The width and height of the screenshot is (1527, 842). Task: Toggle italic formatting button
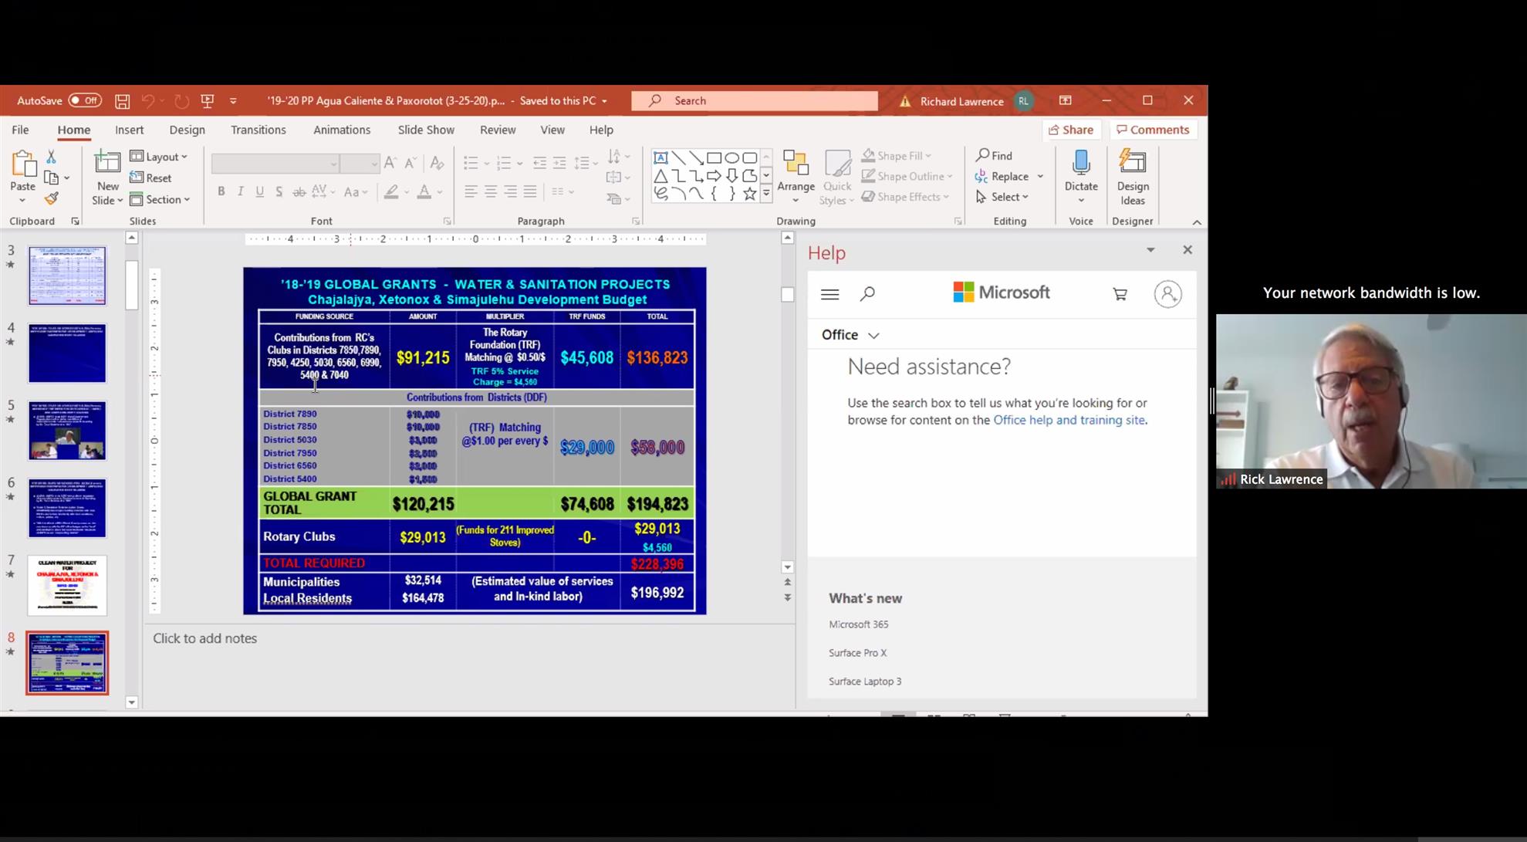pyautogui.click(x=240, y=191)
